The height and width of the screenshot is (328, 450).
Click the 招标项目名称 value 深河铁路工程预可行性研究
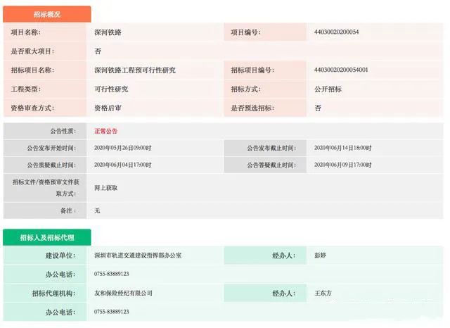134,70
